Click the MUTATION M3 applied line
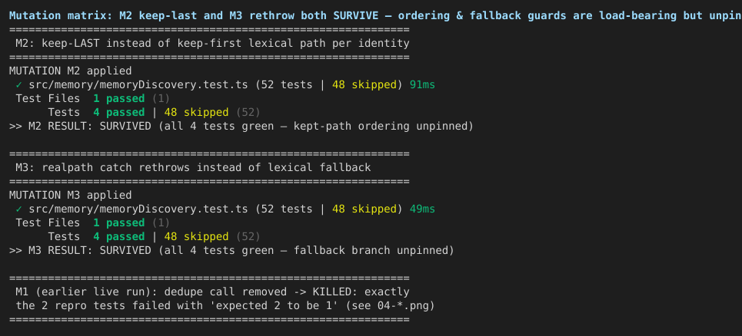 [71, 196]
